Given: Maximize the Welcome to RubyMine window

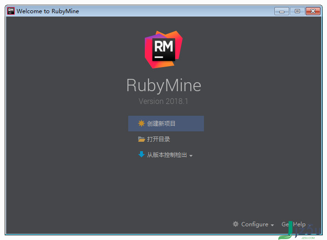Looking at the screenshot, I should coord(297,11).
